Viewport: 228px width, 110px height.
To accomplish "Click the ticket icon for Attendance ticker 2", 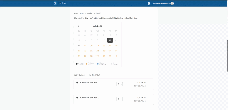I will (78, 82).
